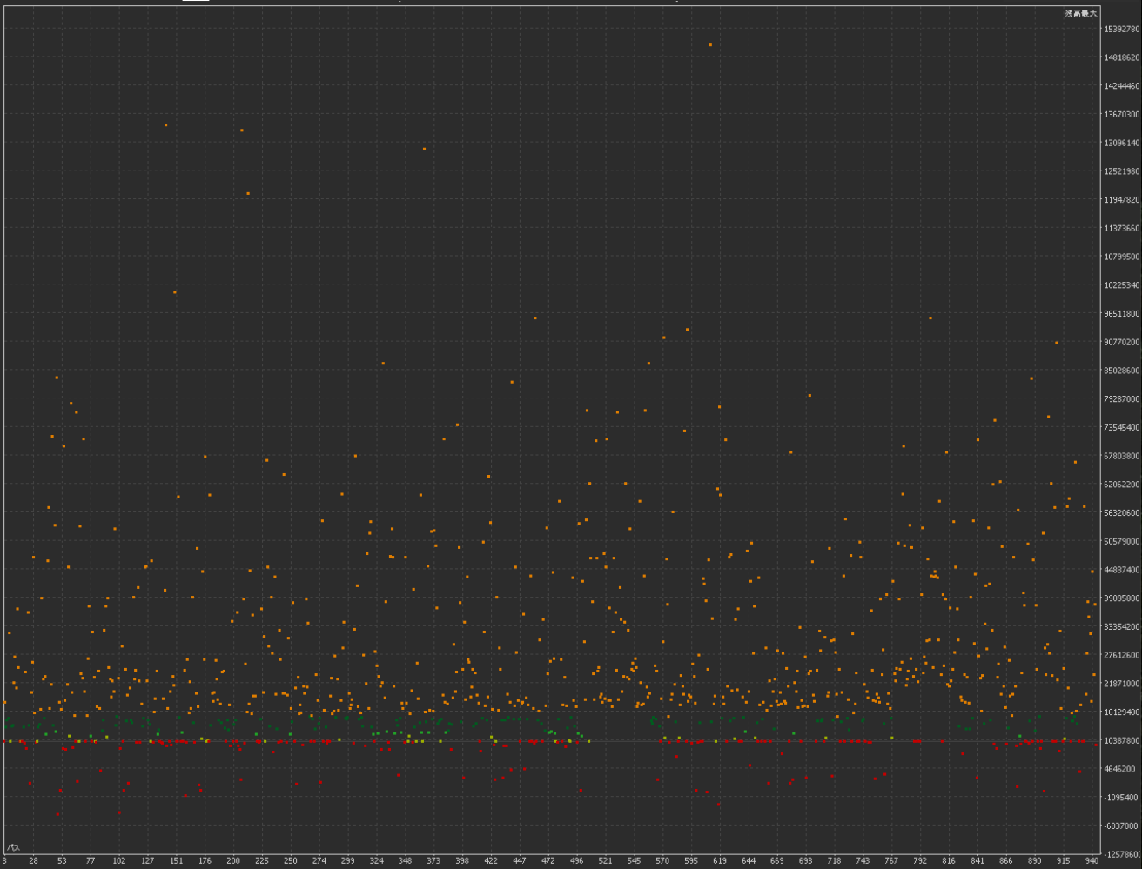Viewport: 1142px width, 869px height.
Task: Click x-axis tick label 151
Action: tap(176, 860)
